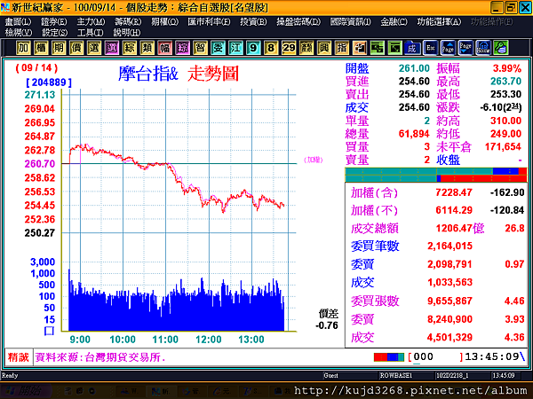Click the 期 (futures) toolbar icon

[59, 48]
